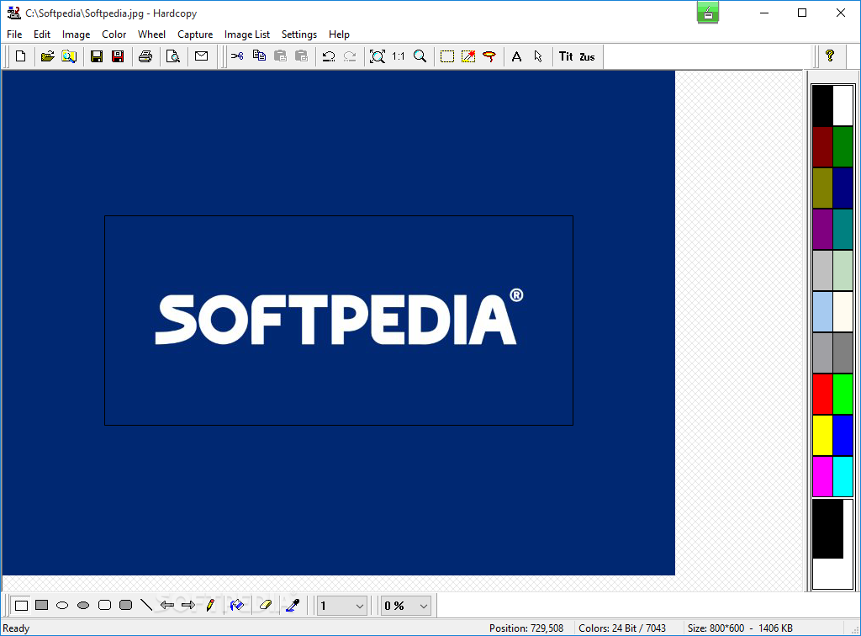
Task: Set zoom to 1:1
Action: pos(398,56)
